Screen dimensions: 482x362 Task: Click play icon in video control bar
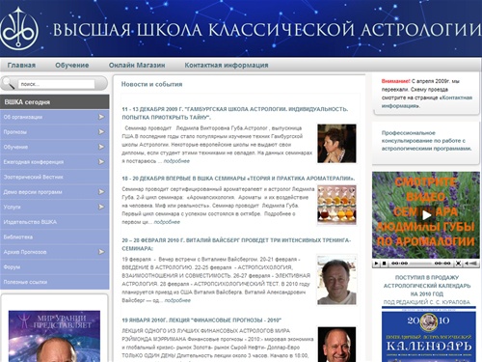(376, 264)
